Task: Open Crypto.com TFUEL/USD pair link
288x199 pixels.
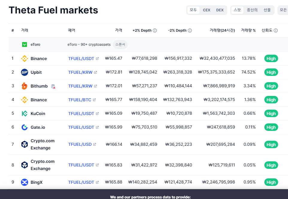Action: pyautogui.click(x=80, y=144)
